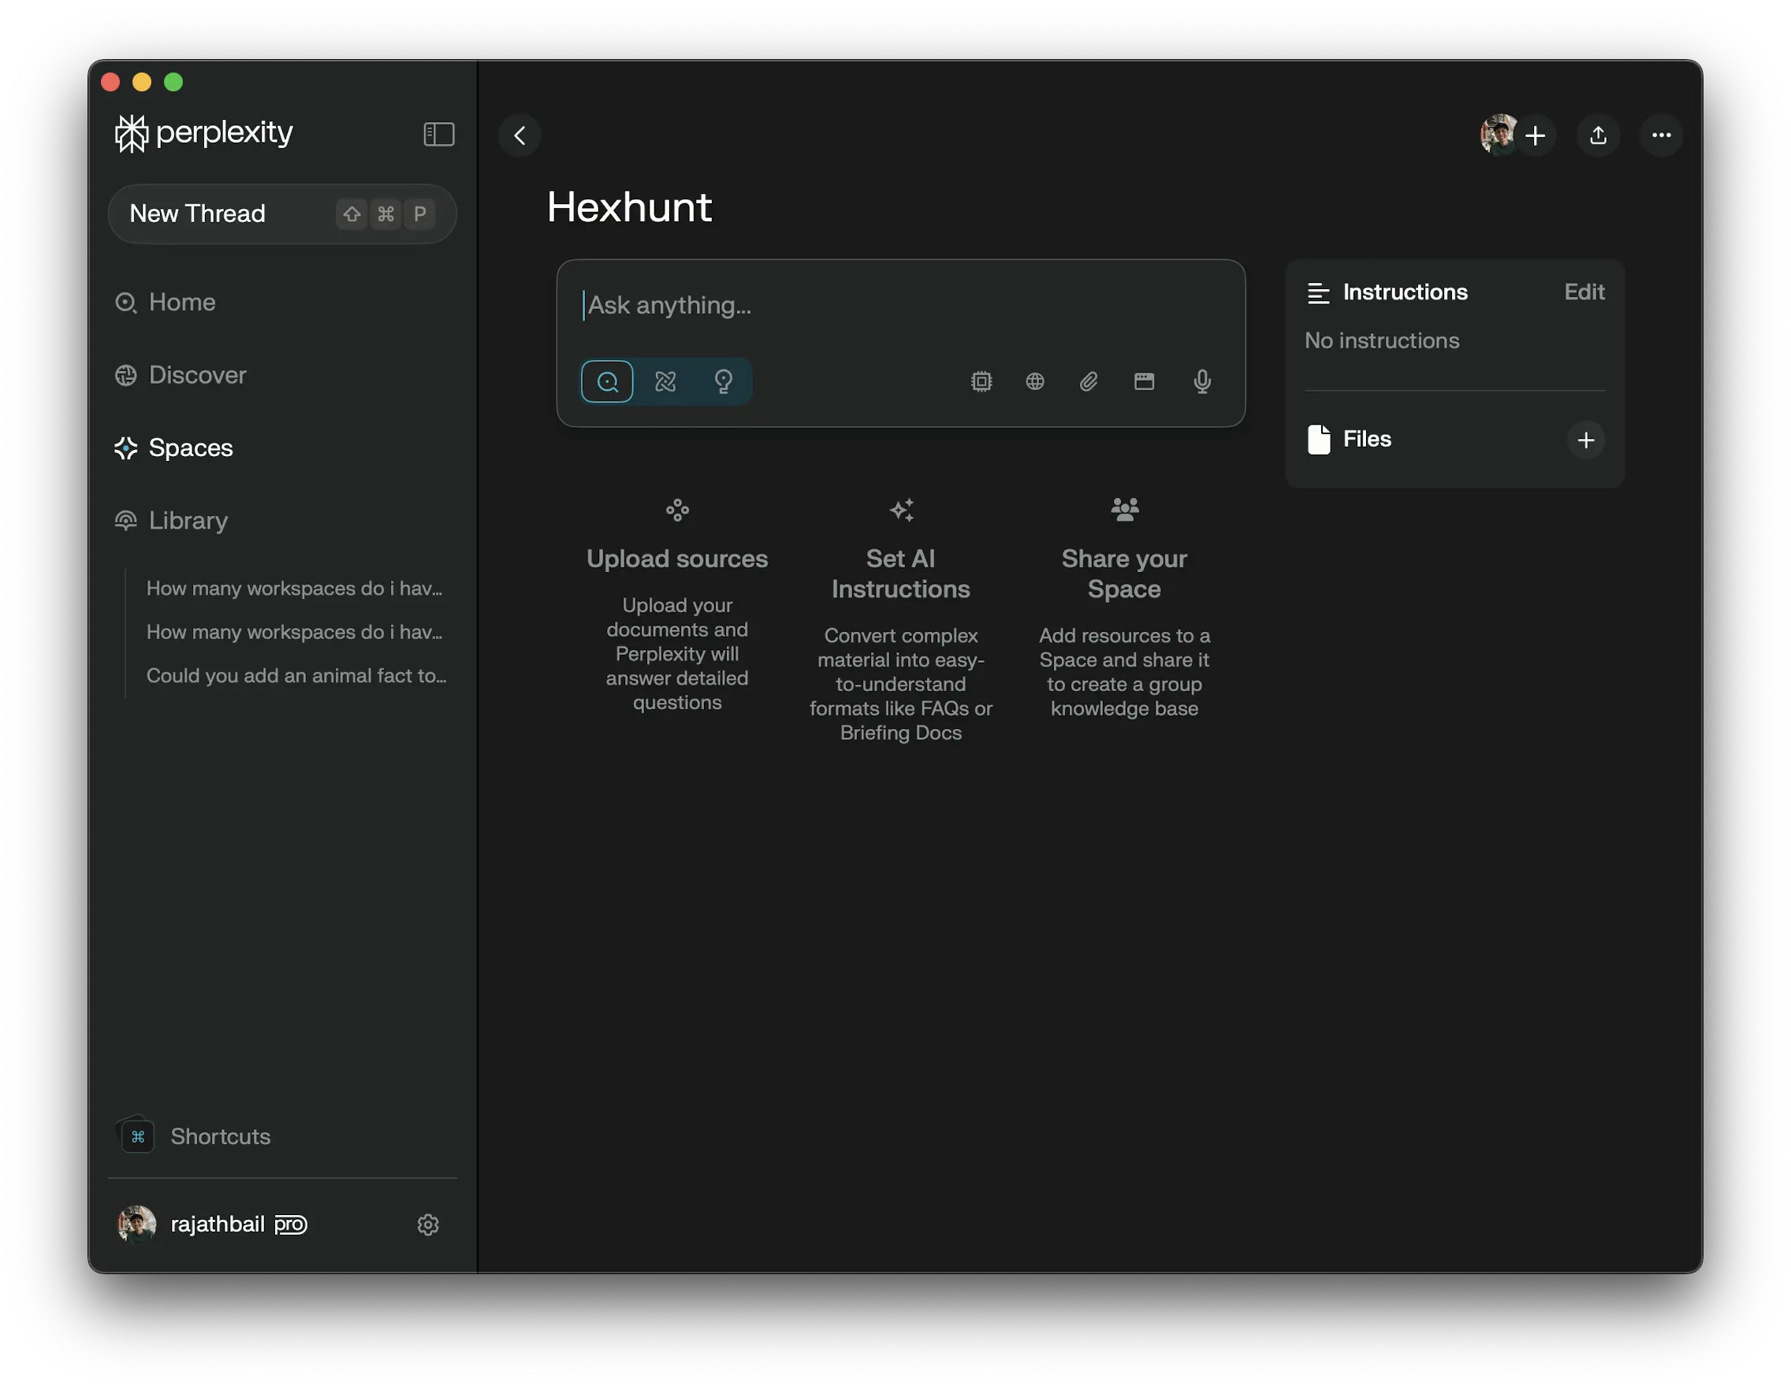Open the globe sources selector
Viewport: 1791px width, 1390px height.
click(1035, 381)
